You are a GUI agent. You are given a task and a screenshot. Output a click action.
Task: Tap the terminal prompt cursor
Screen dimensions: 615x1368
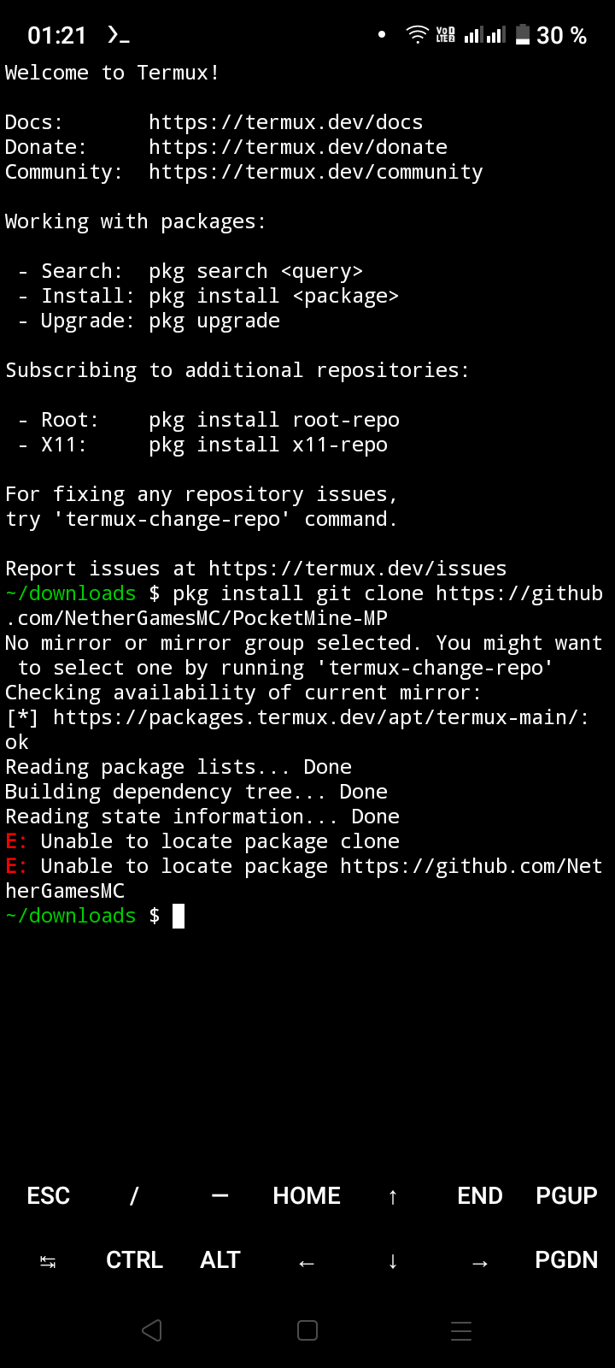click(x=179, y=916)
